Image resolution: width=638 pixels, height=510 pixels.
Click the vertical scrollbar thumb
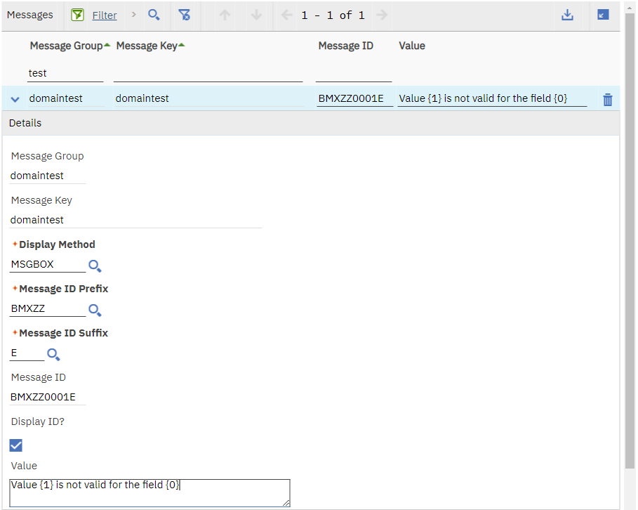(630, 240)
